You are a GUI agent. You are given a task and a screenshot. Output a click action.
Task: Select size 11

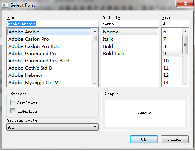pyautogui.click(x=172, y=68)
